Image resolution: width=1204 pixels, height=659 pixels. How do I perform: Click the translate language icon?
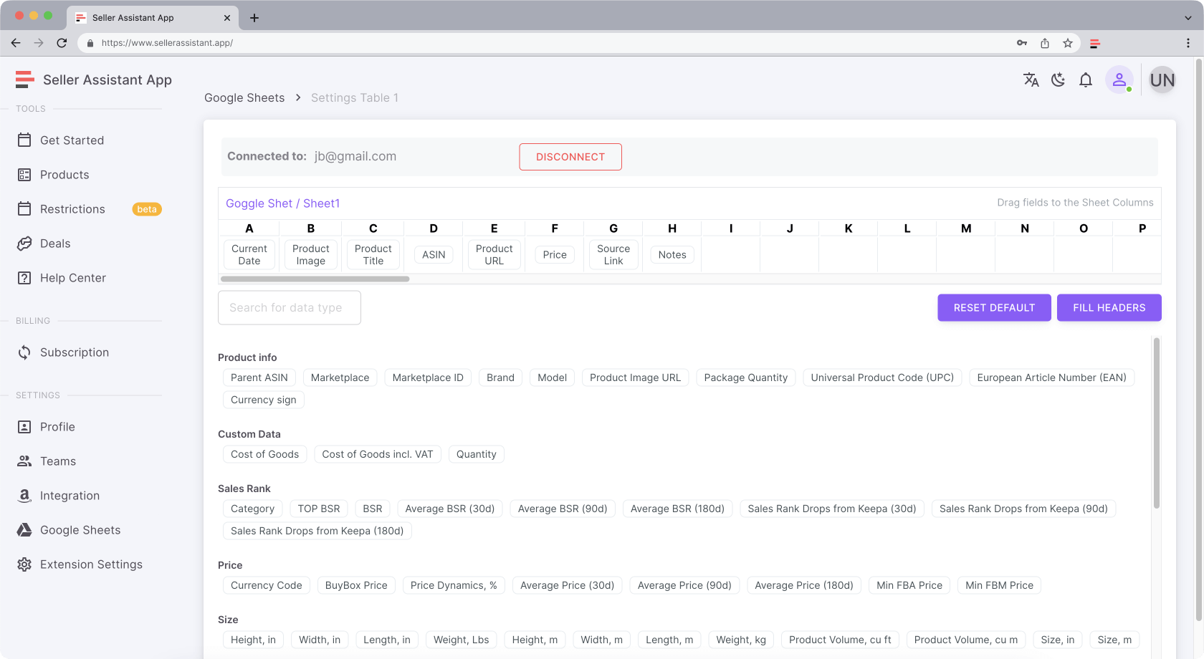point(1031,80)
